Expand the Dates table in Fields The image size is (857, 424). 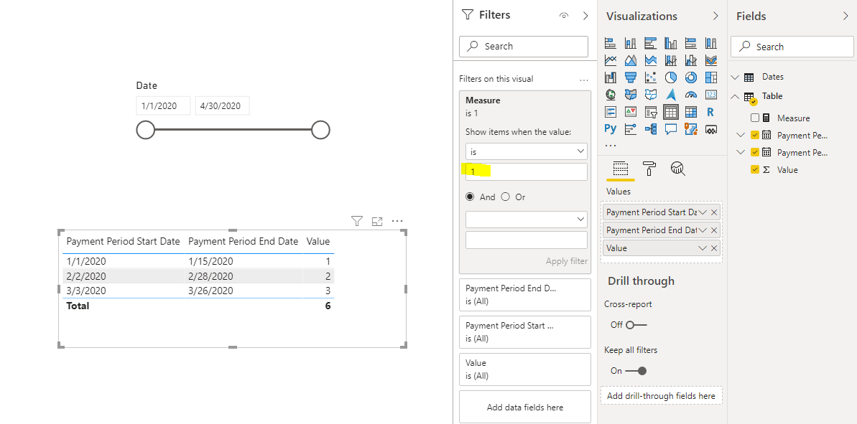735,77
